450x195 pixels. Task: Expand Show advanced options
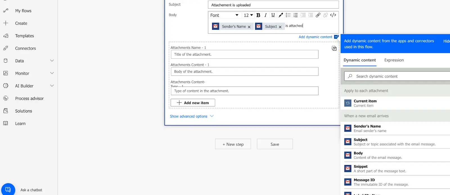192,116
